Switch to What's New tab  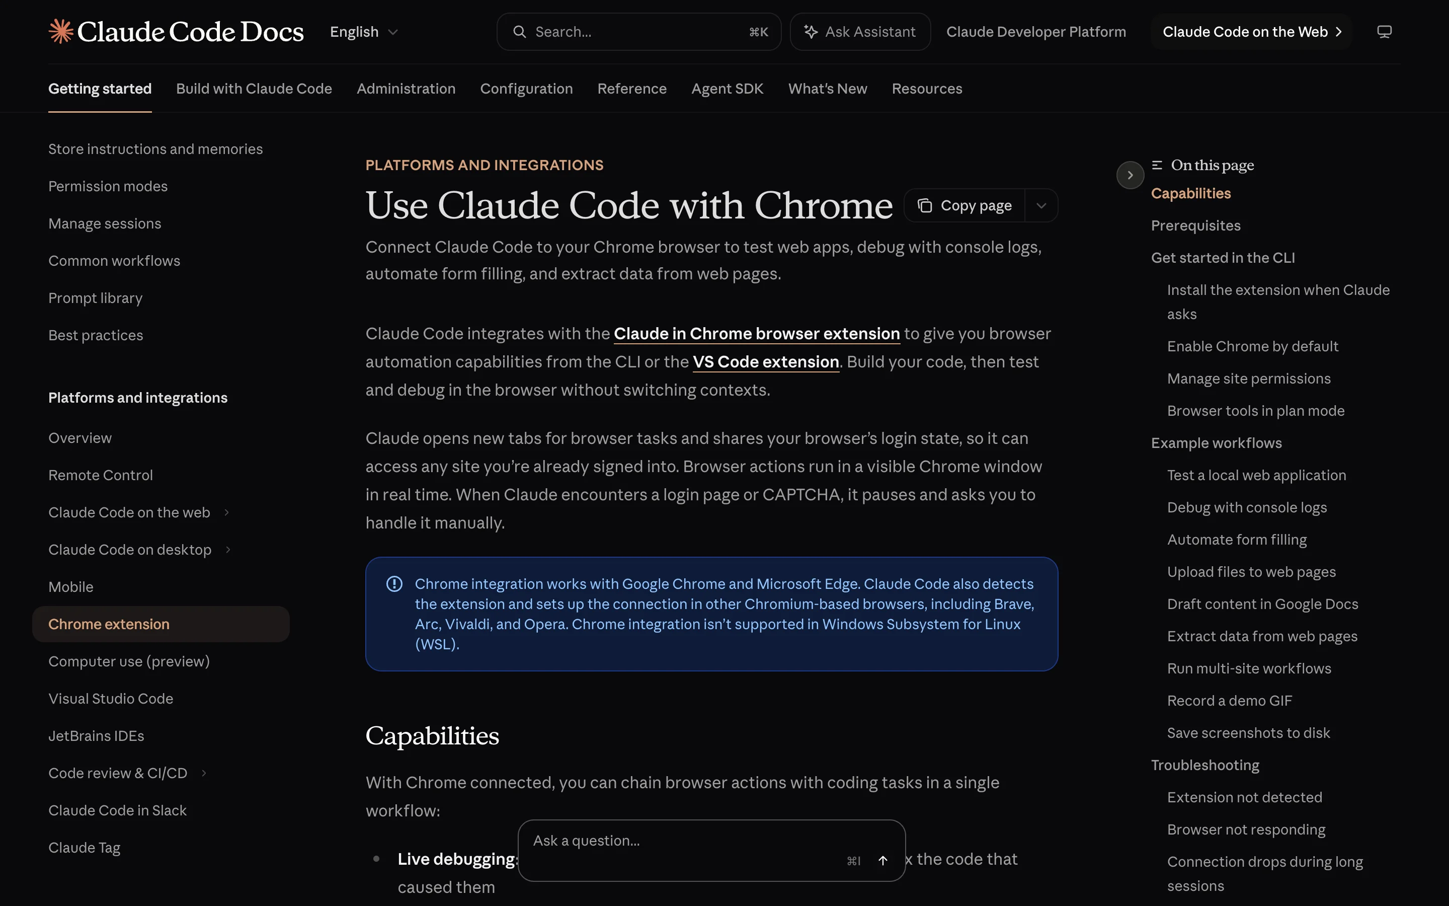[828, 89]
